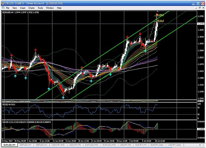Click the current price label 1.3736
This screenshot has width=206, height=148.
(201, 24)
